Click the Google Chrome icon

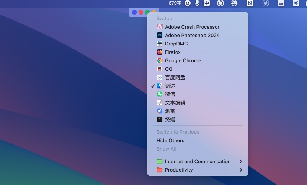pyautogui.click(x=160, y=60)
